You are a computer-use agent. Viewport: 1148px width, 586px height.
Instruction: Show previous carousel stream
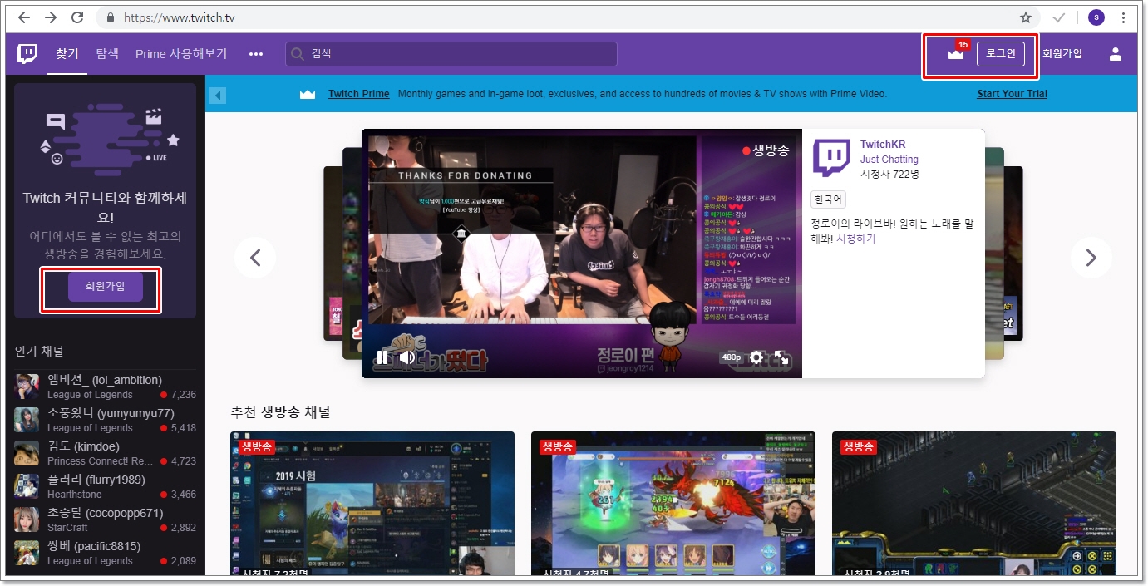coord(256,258)
